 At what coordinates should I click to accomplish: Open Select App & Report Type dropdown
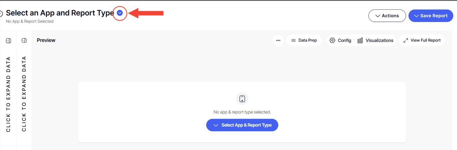tap(242, 125)
